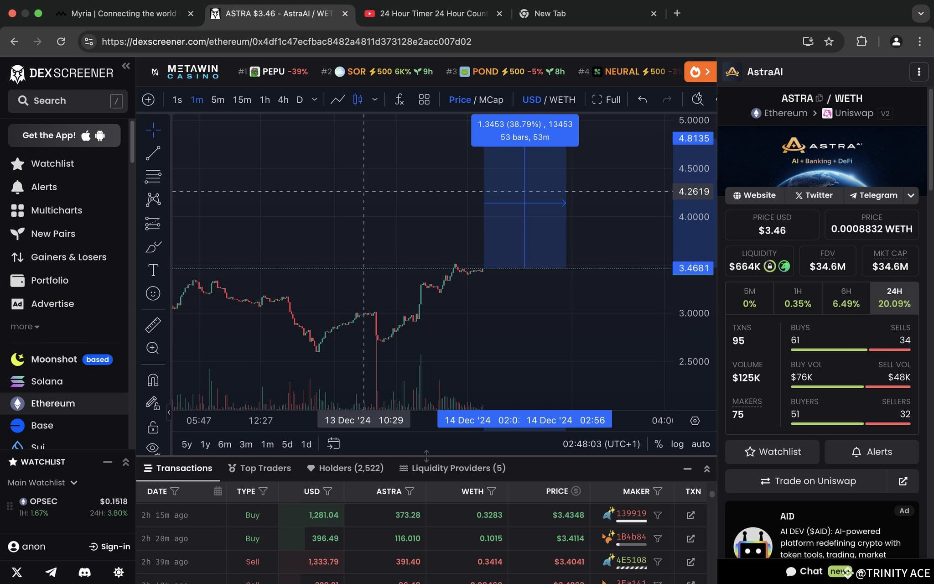
Task: Add a symbol to compare
Action: (148, 99)
